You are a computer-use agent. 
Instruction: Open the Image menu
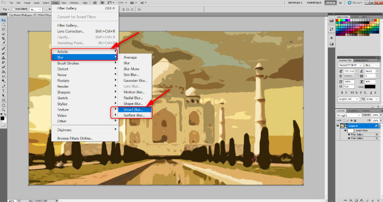click(27, 3)
